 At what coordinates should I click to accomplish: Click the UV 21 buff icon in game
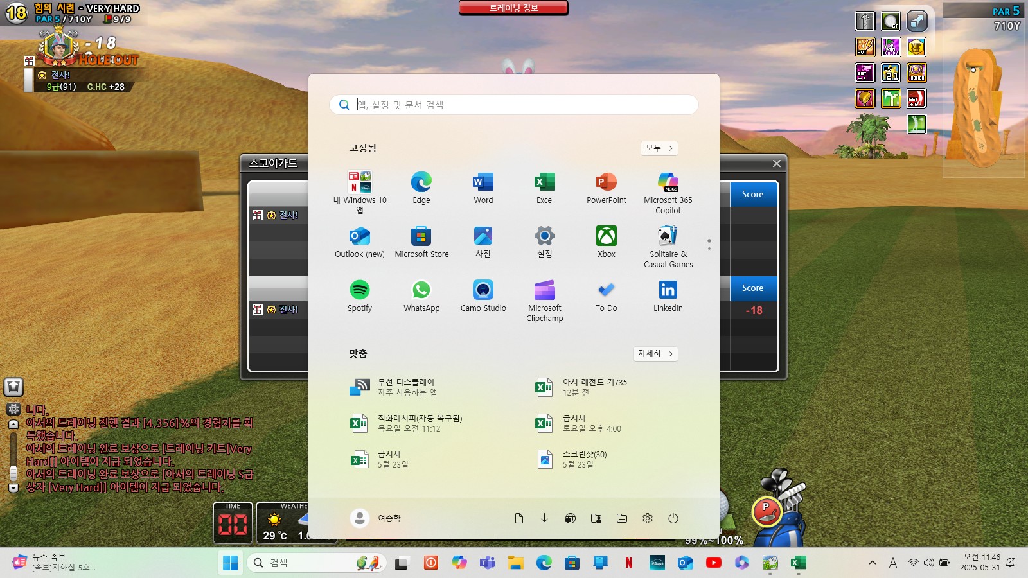point(891,73)
